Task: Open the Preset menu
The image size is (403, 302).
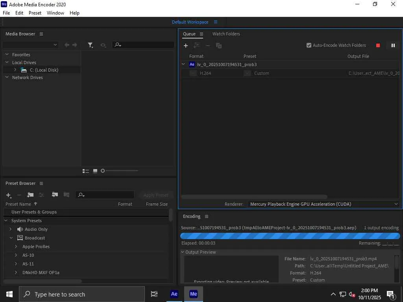Action: (x=35, y=13)
